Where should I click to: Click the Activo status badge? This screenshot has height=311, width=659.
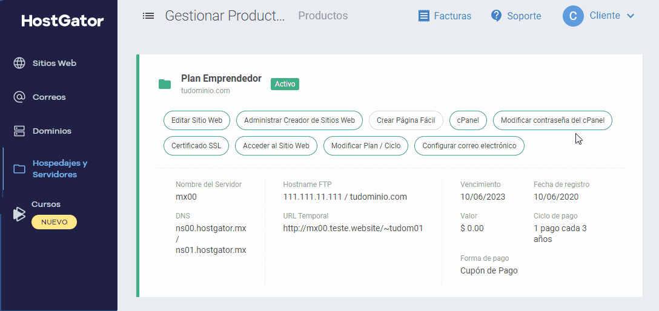(x=285, y=84)
